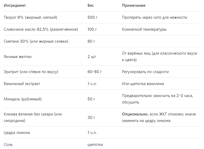Image resolution: width=204 pixels, height=149 pixels.
Task: Select the Ванильный экстракт cell
Action: coord(22,84)
